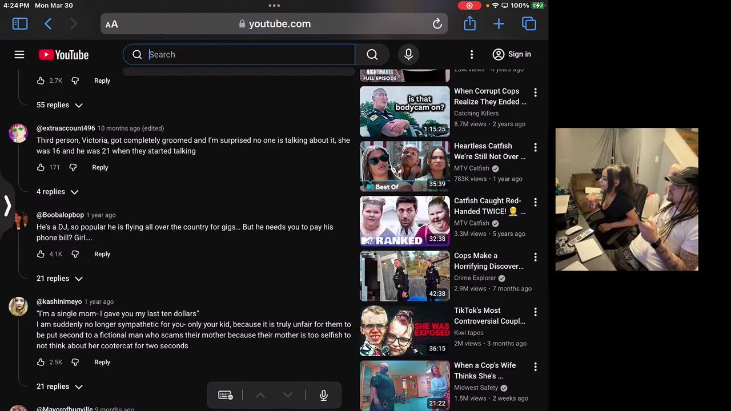Like the @kashinimeyo comment
Image resolution: width=731 pixels, height=411 pixels.
pyautogui.click(x=41, y=362)
